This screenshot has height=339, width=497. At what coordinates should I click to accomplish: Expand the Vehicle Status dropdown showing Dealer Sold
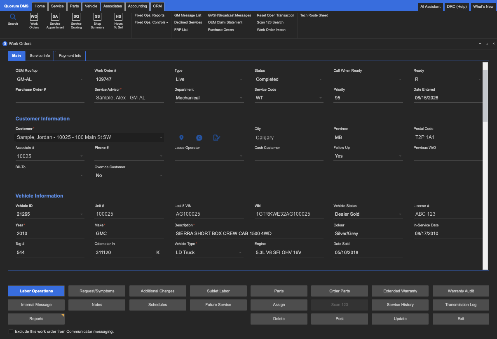pos(400,214)
